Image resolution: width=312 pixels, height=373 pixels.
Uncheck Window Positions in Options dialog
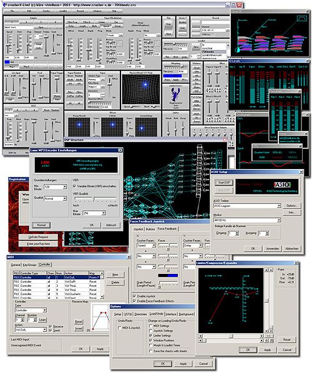point(150,340)
